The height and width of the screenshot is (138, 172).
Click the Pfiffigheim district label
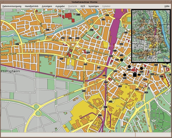click(10, 71)
